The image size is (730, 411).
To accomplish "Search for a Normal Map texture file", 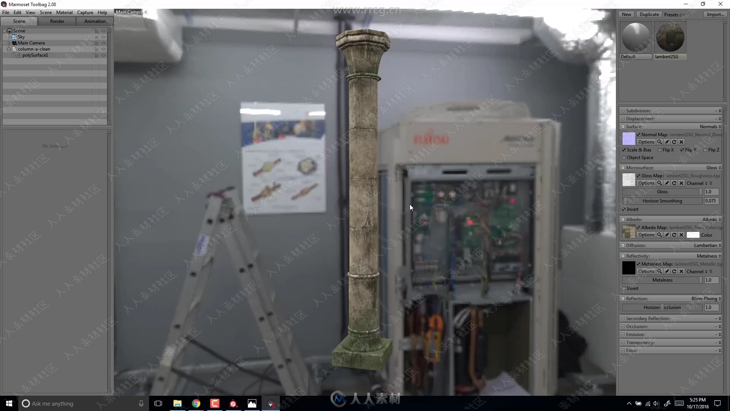I will (x=660, y=142).
